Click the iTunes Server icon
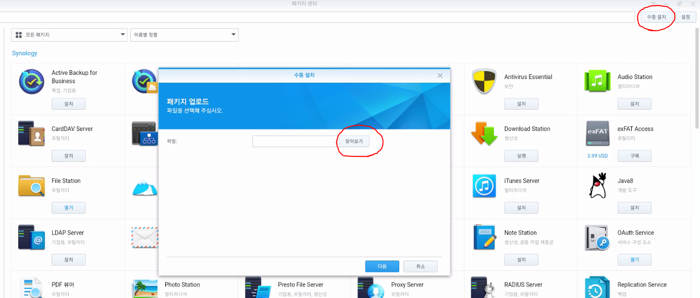This screenshot has width=700, height=298. tap(484, 185)
